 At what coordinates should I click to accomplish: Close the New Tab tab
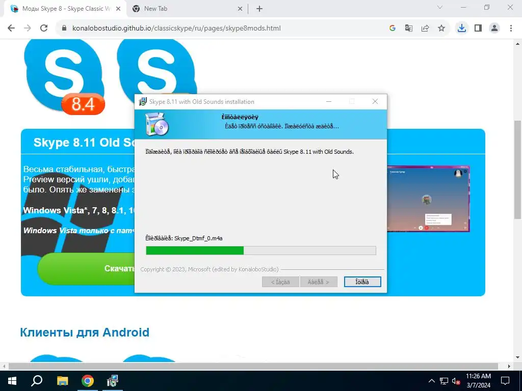(240, 9)
